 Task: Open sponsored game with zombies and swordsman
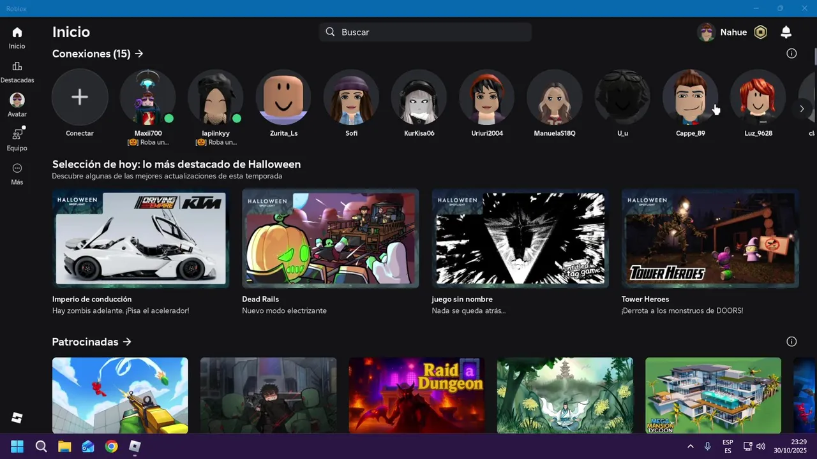[268, 395]
